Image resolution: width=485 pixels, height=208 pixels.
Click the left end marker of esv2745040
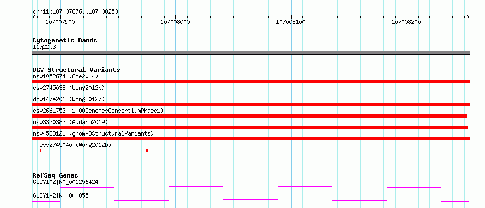coord(40,150)
